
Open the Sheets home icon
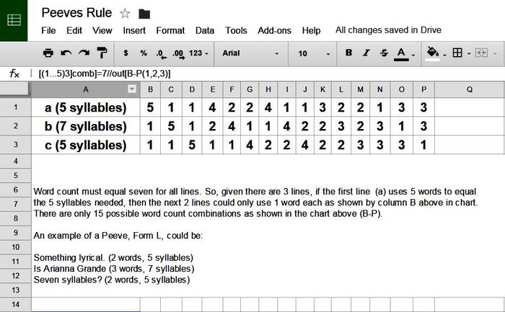(14, 20)
